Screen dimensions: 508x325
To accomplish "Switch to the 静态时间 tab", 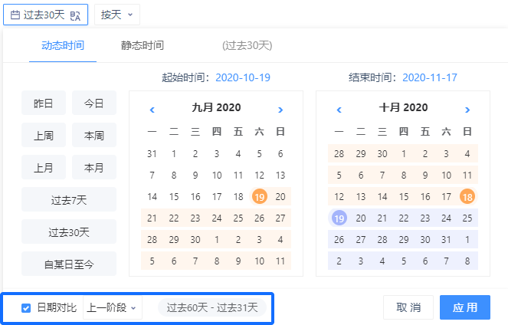I will [x=143, y=46].
